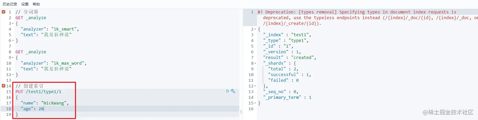This screenshot has height=120, width=478.
Task: Open the 历史记录 history menu
Action: pos(10,4)
